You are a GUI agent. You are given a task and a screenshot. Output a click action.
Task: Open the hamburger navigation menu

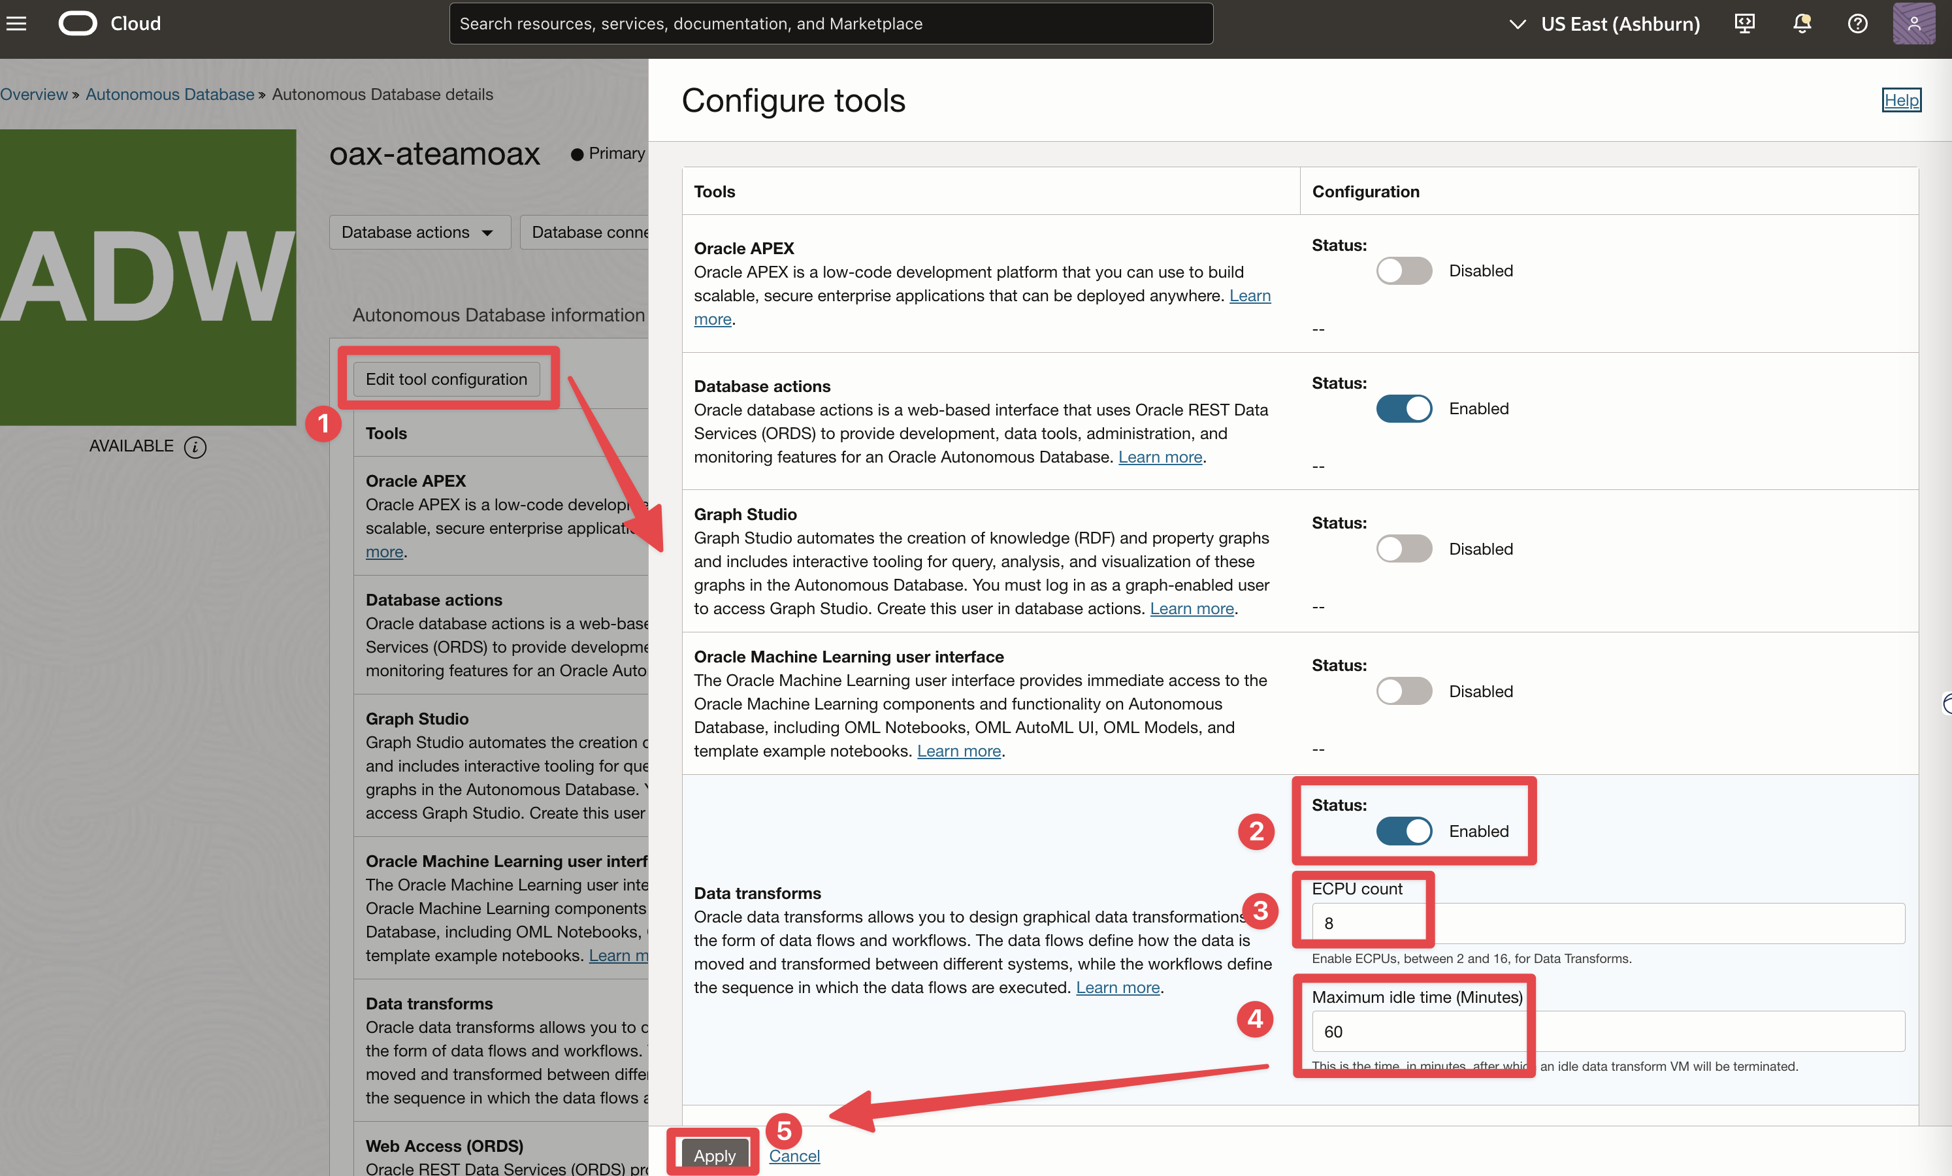click(x=16, y=24)
